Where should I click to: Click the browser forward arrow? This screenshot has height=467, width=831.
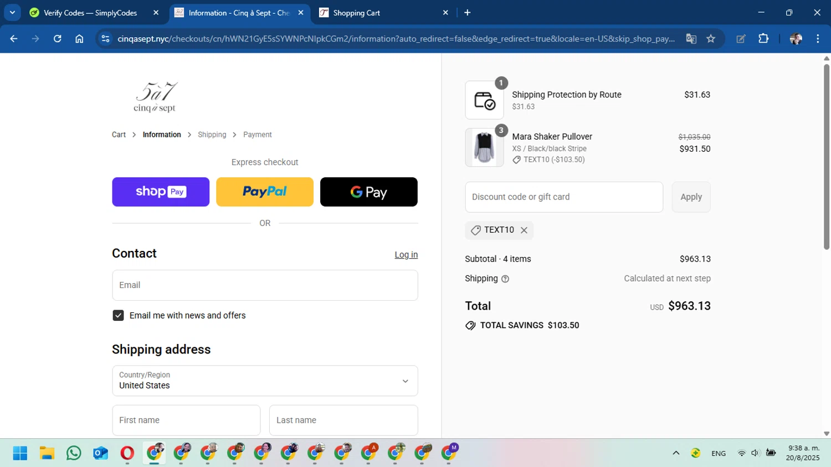point(35,39)
